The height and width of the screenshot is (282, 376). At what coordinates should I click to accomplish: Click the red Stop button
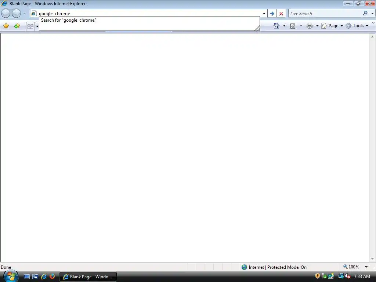[281, 14]
